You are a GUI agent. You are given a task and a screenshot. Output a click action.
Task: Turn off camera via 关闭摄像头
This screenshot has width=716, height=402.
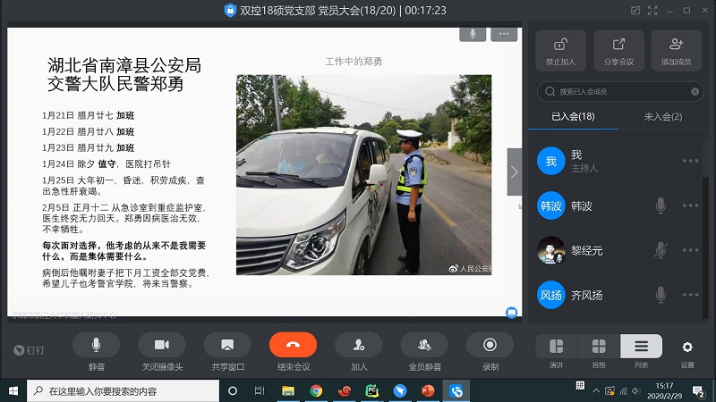(x=162, y=345)
